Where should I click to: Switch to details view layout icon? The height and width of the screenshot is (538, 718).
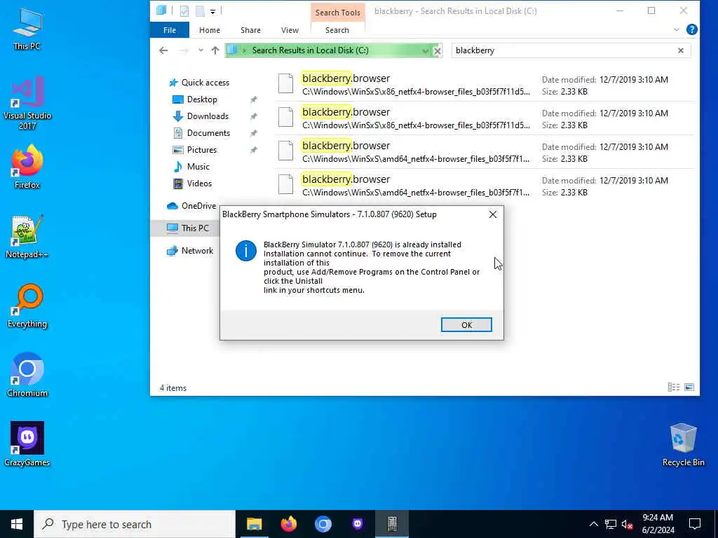coord(674,387)
